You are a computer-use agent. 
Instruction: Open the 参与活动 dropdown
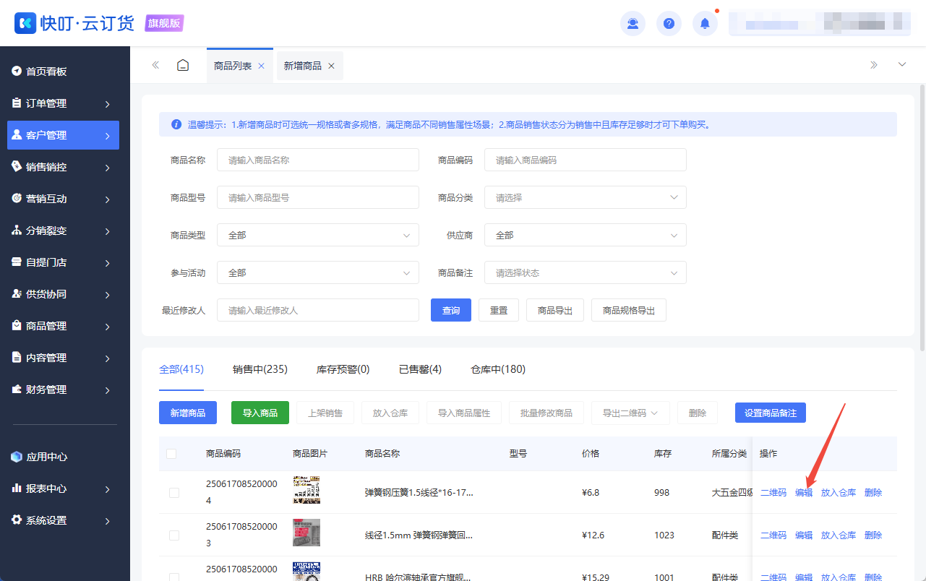point(317,272)
